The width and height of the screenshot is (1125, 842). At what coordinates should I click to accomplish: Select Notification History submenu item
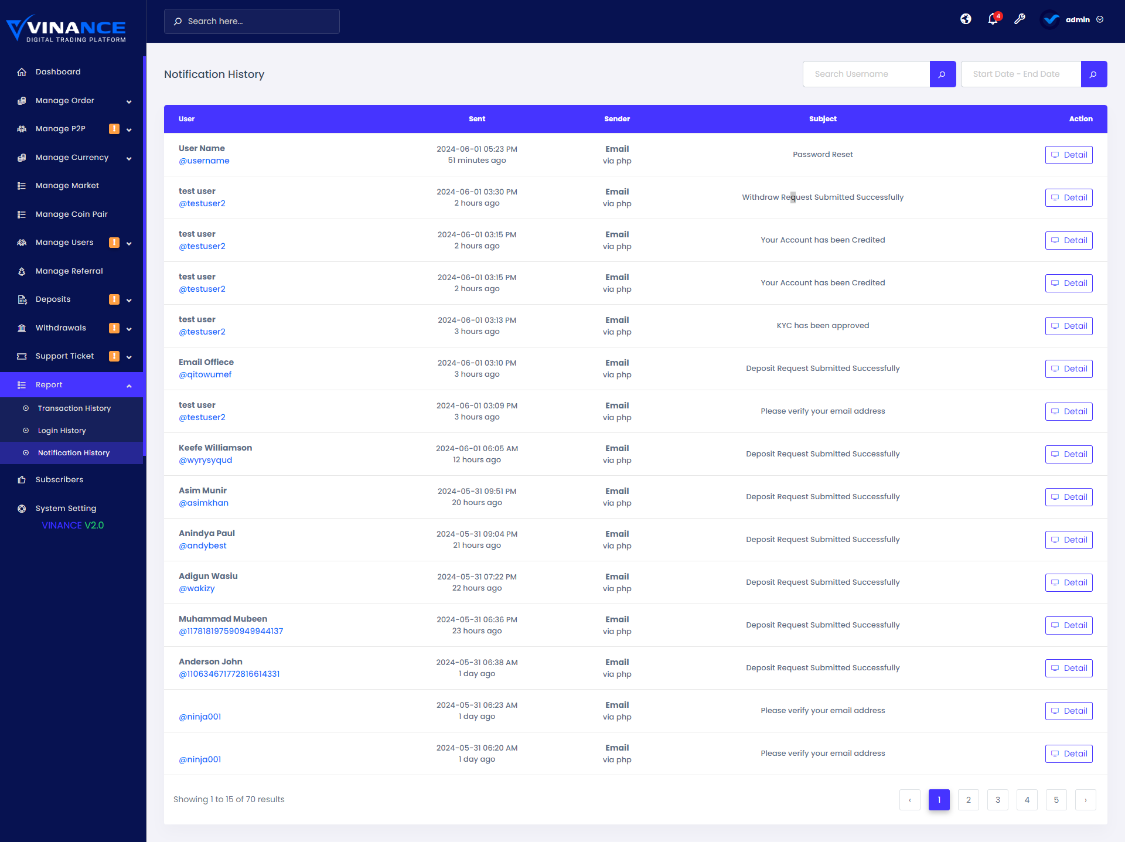[71, 453]
